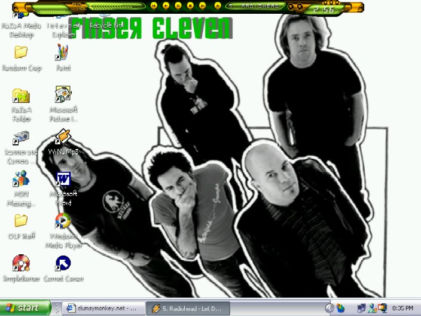
Task: Select the WiNaMp3 desktop shortcut
Action: (63, 142)
